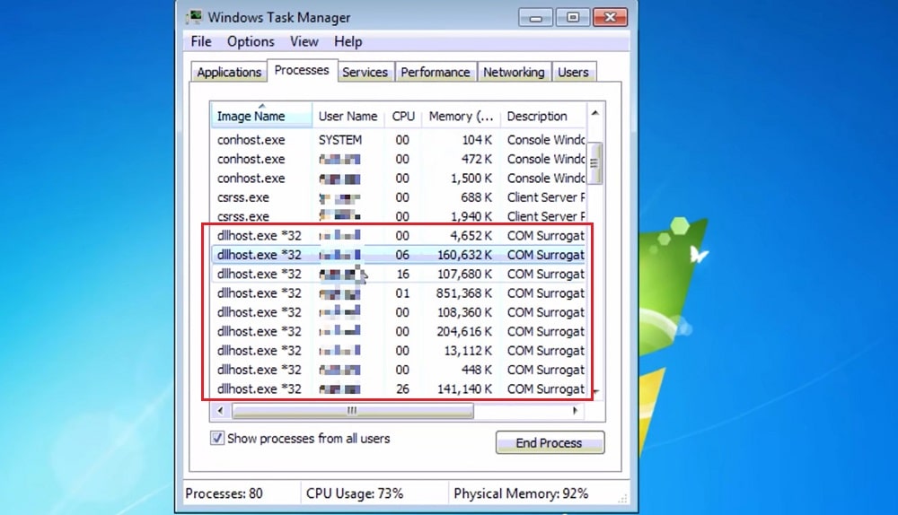Switch to the Applications tab
Image resolution: width=898 pixels, height=515 pixels.
click(x=229, y=72)
